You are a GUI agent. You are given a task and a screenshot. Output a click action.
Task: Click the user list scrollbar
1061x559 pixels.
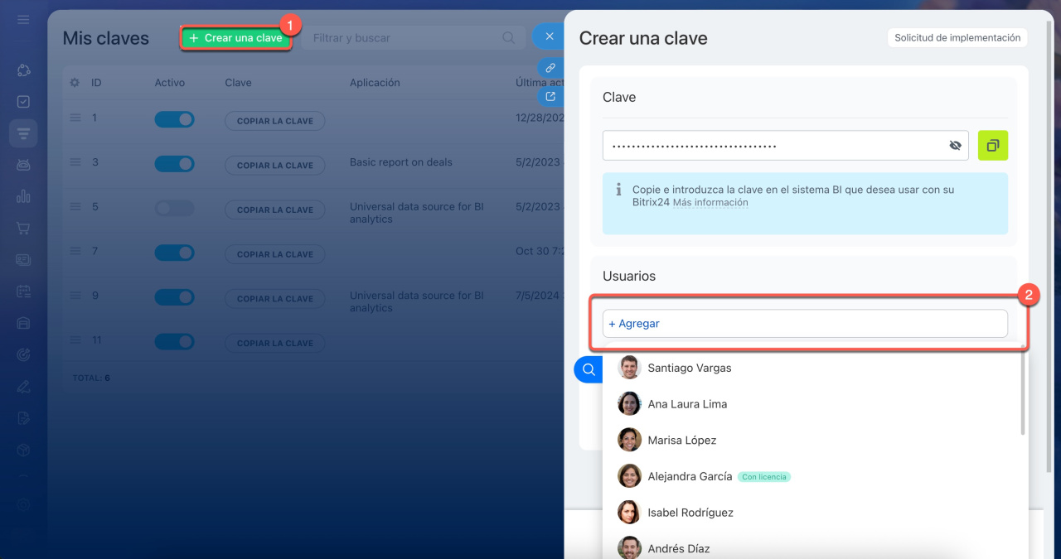pyautogui.click(x=1023, y=395)
